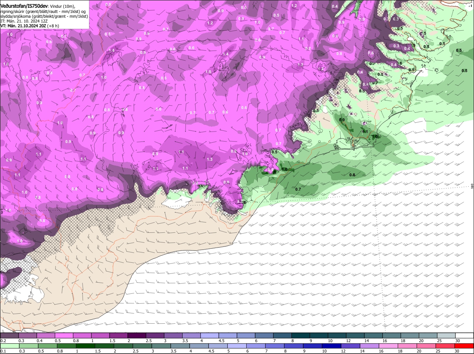Select the black 0.8 value in the green rain area
This screenshot has width=474, height=354.
tap(352, 175)
